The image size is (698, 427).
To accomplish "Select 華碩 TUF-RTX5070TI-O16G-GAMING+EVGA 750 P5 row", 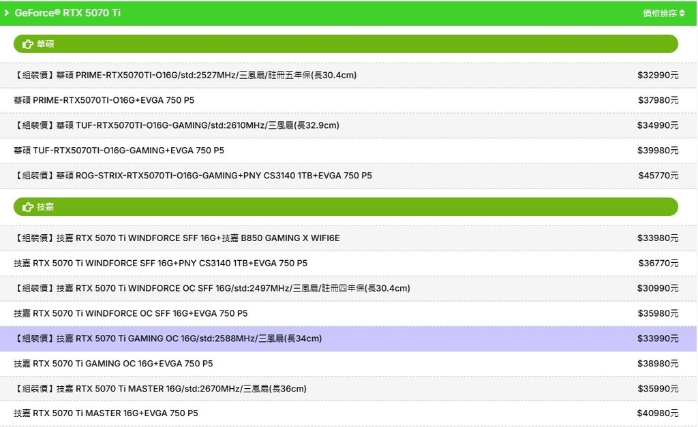I will [x=348, y=151].
